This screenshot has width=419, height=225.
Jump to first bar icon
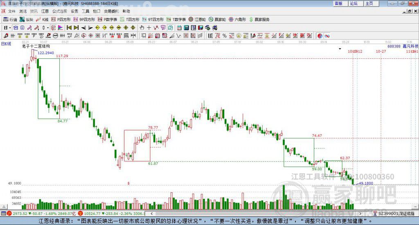click(x=69, y=28)
